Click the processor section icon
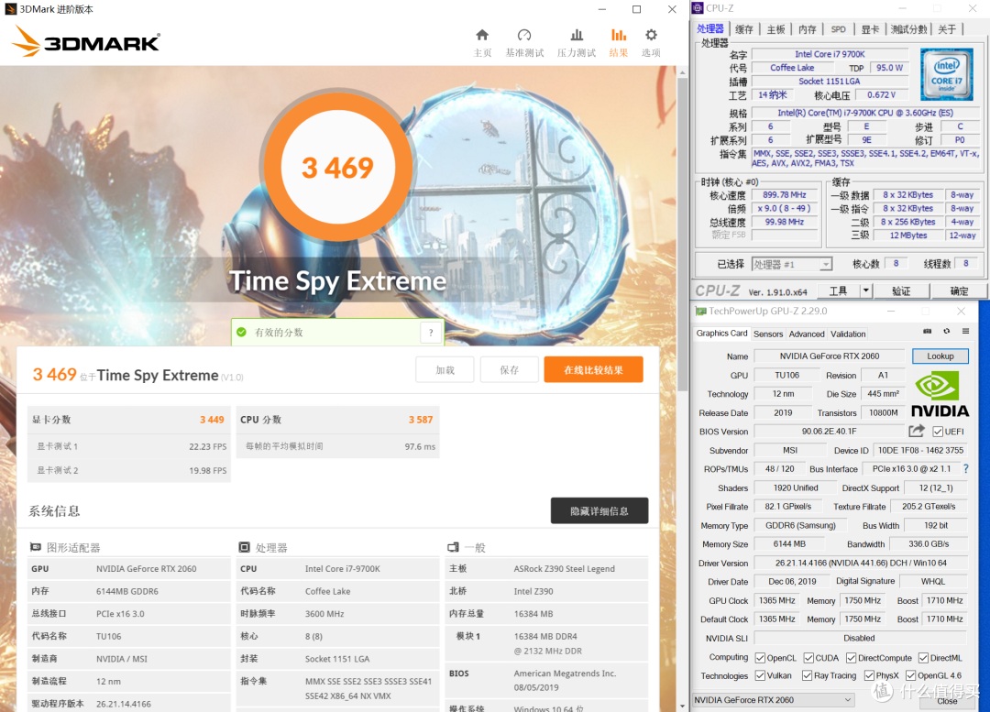This screenshot has height=712, width=990. (245, 547)
